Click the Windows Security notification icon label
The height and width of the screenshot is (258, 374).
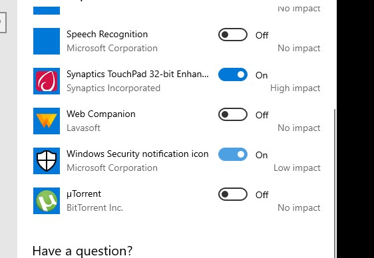138,154
